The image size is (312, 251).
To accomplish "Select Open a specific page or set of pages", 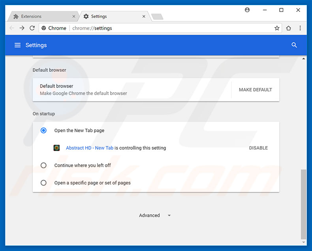I will click(x=43, y=183).
